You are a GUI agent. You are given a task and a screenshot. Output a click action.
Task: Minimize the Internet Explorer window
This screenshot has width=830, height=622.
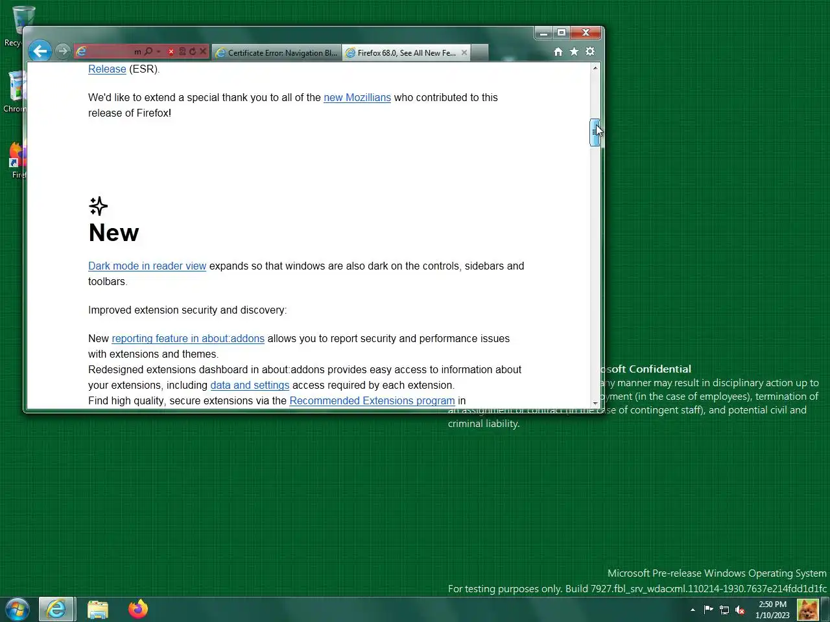[x=543, y=32]
